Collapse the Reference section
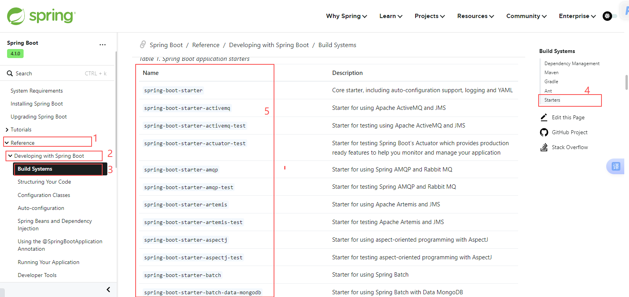The width and height of the screenshot is (629, 297). coord(7,143)
